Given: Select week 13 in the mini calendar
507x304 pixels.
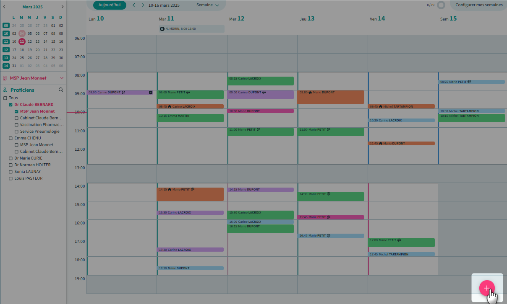Looking at the screenshot, I should click(x=6, y=58).
